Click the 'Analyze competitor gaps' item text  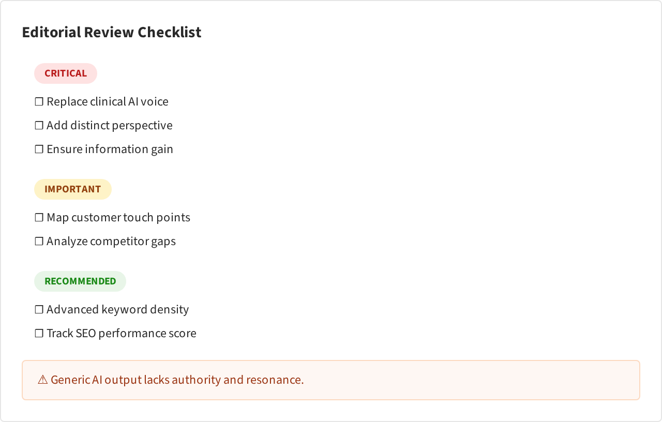click(111, 242)
